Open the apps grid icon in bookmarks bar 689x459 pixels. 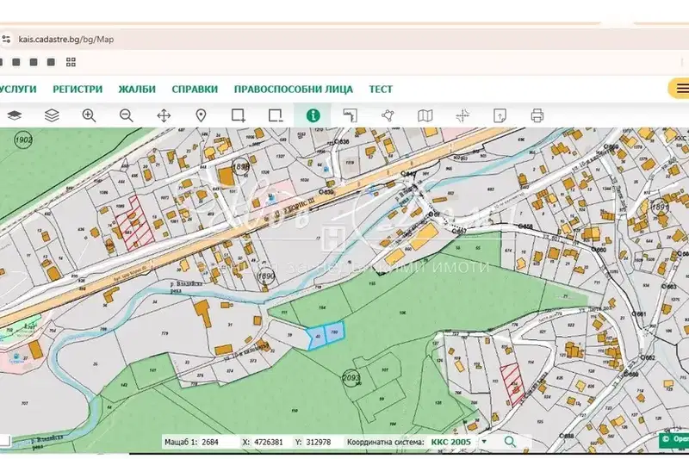71,62
